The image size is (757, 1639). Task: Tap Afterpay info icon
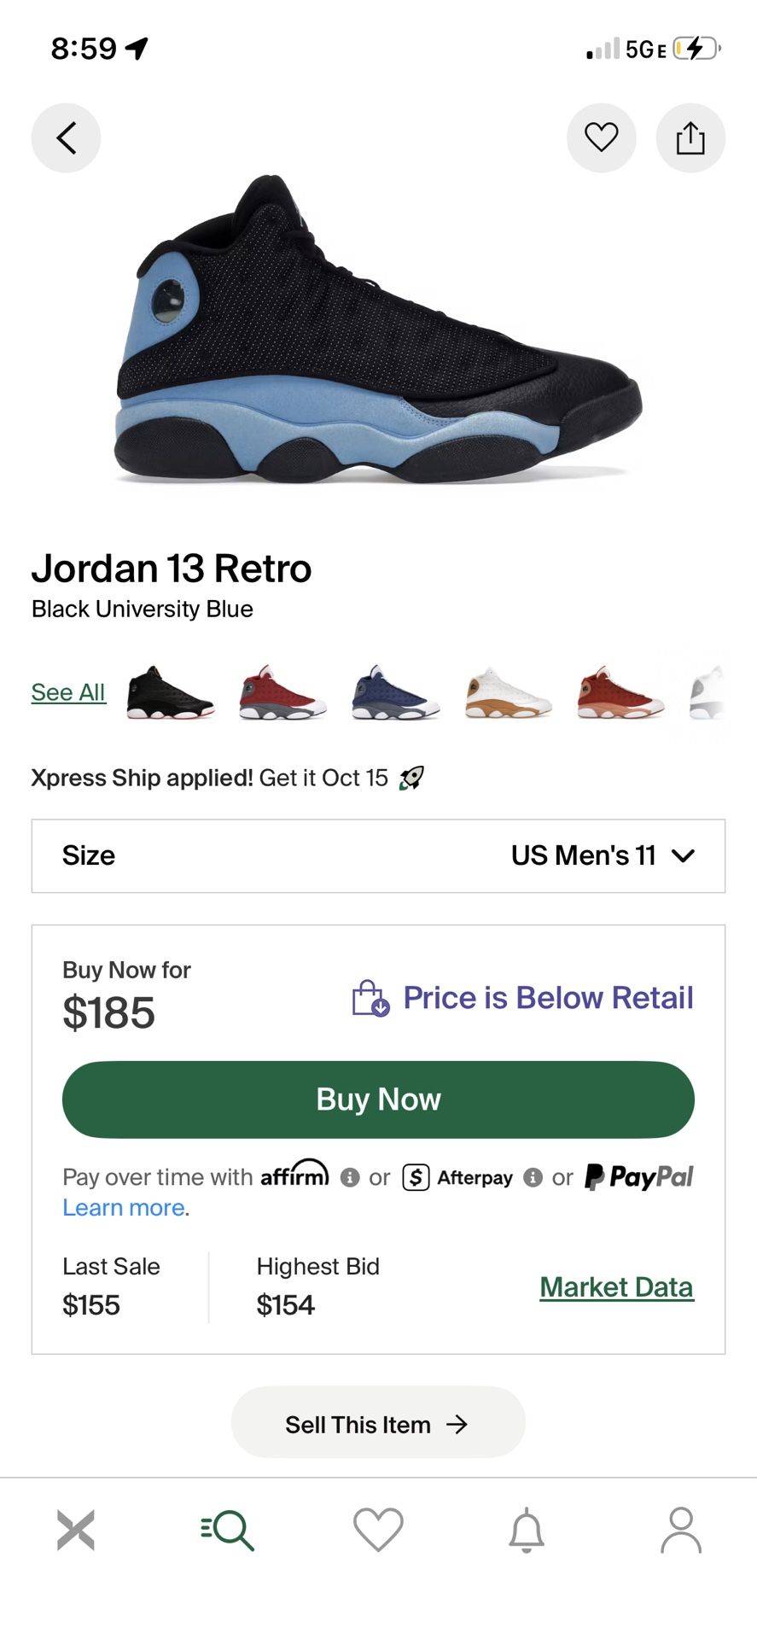pyautogui.click(x=533, y=1178)
